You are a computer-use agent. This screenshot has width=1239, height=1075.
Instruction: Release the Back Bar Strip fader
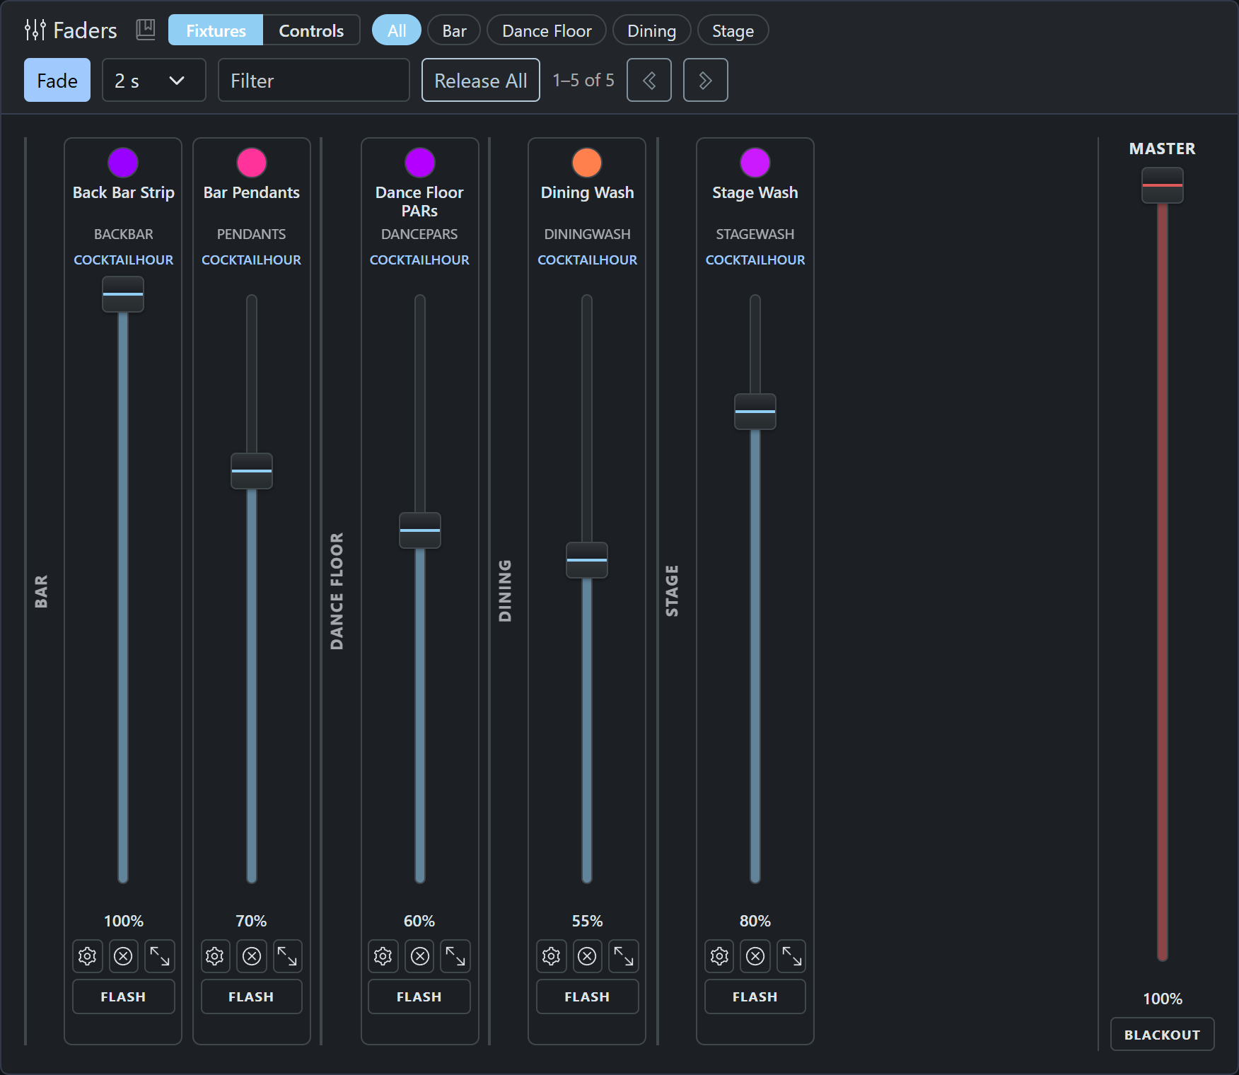[123, 956]
